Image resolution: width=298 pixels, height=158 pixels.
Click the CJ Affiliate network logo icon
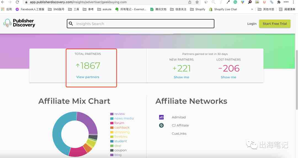click(161, 125)
